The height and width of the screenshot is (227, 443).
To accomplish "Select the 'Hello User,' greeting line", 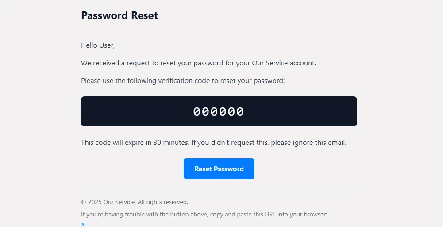I will (x=98, y=45).
